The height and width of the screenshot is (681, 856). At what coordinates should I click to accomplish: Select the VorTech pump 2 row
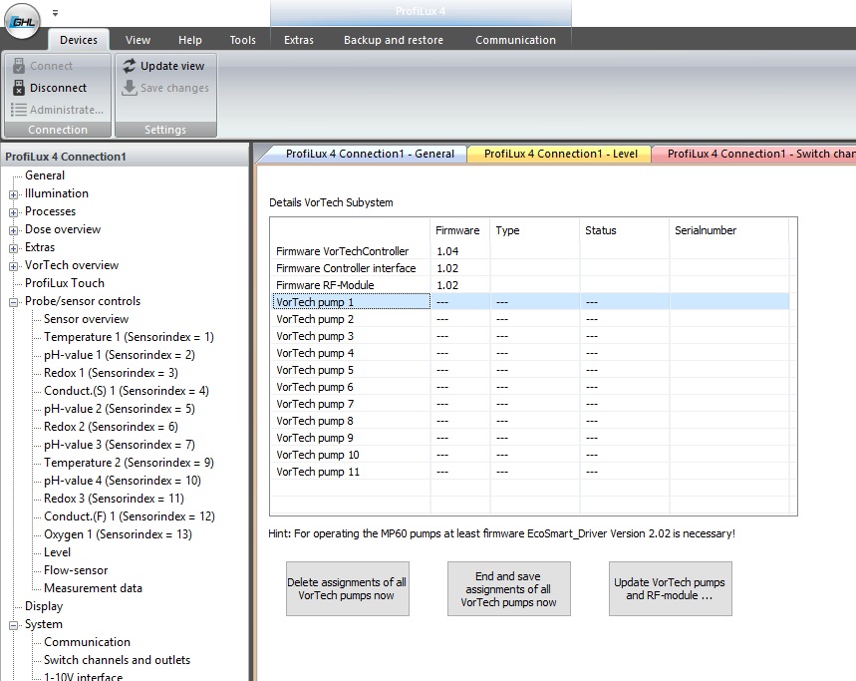(530, 319)
